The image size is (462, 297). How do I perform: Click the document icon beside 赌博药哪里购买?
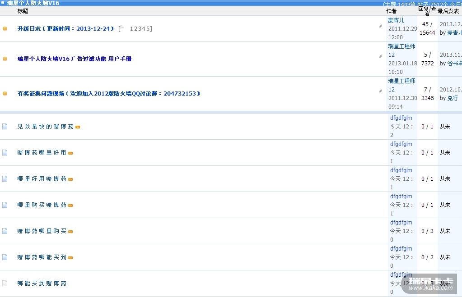[5, 231]
